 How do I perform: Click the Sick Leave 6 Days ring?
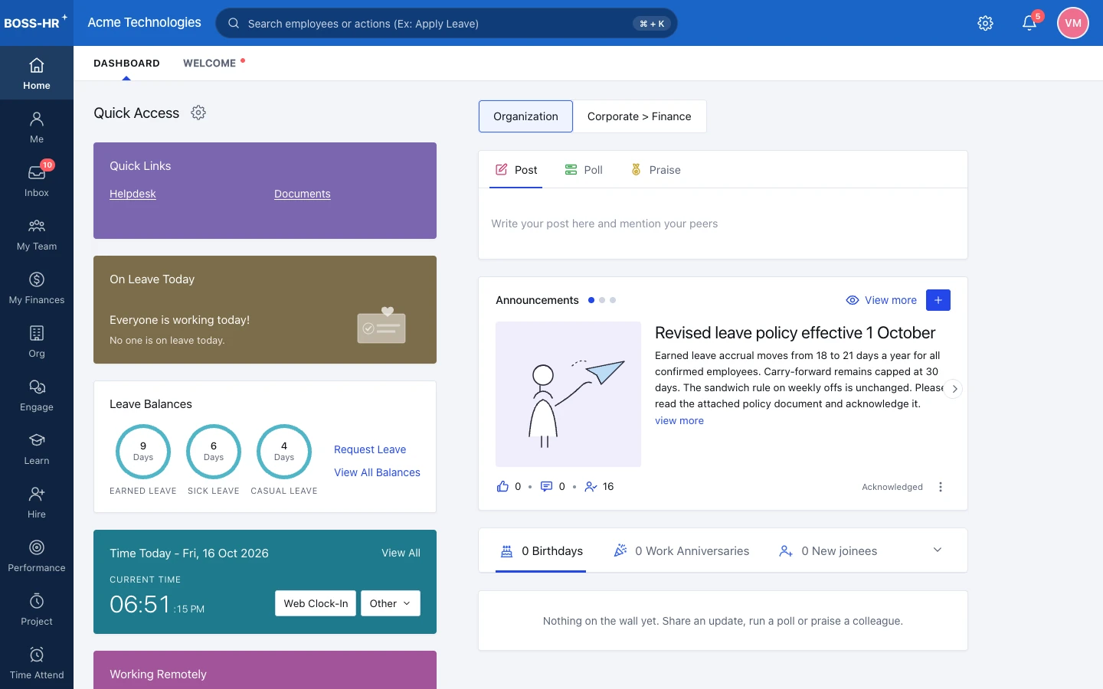[214, 452]
